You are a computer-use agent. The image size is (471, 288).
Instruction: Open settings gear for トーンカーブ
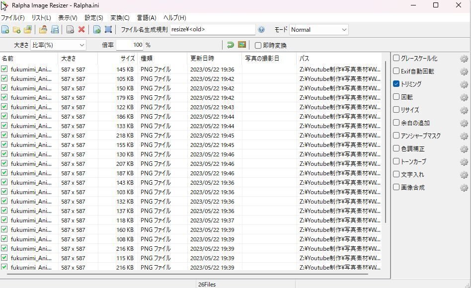(464, 162)
